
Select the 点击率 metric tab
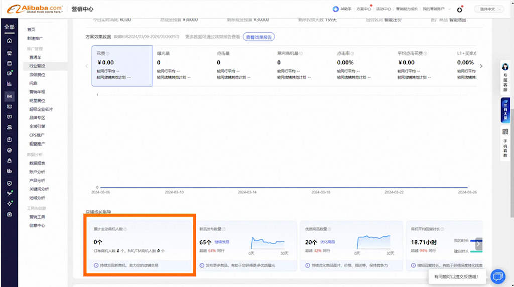pos(362,66)
